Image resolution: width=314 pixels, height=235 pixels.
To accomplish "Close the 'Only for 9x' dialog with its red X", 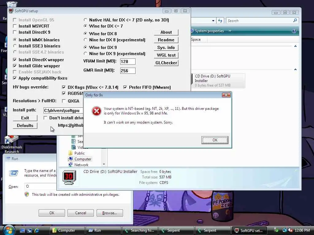I will click(226, 95).
